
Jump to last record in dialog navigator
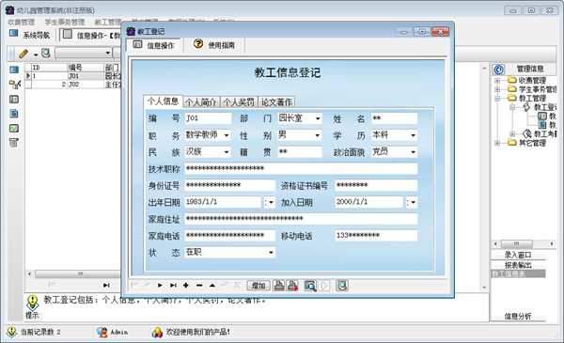(173, 286)
